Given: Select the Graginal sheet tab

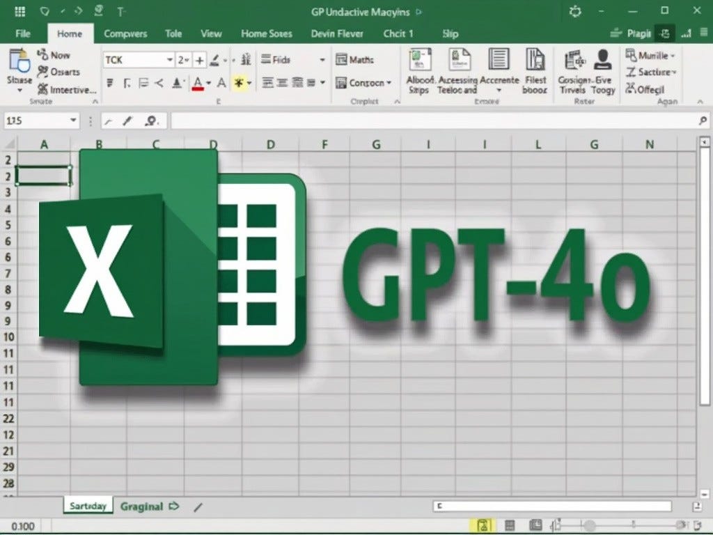Looking at the screenshot, I should pyautogui.click(x=142, y=506).
